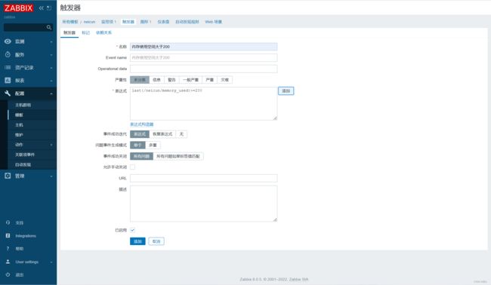Select the 灾难 Disaster severity
The width and height of the screenshot is (491, 285).
(225, 80)
